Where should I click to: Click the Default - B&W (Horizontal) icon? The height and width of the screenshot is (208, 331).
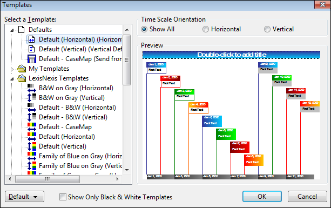[32, 108]
